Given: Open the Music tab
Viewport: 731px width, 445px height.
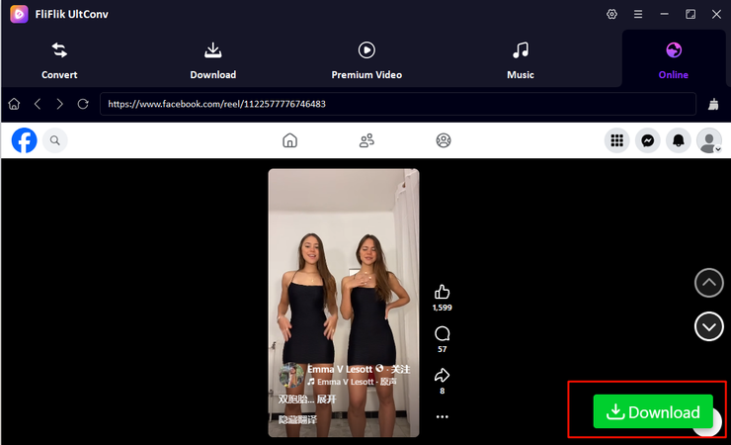Looking at the screenshot, I should click(521, 60).
